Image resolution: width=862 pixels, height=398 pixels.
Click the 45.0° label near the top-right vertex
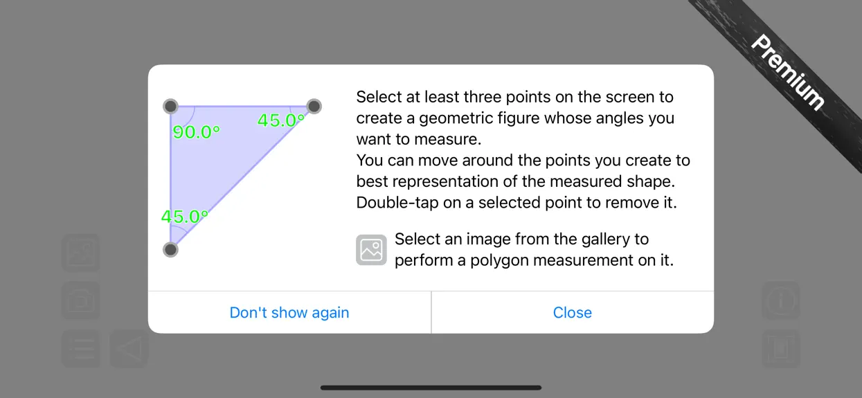[x=281, y=120]
